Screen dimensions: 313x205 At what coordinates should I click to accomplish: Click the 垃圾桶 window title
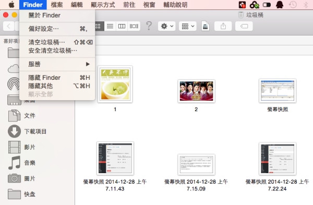(x=255, y=15)
